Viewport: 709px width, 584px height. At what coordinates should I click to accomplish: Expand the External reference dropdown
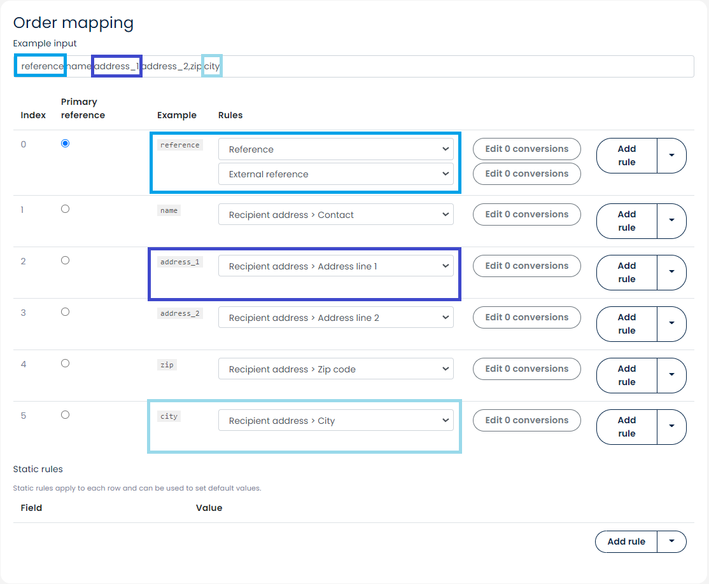pos(335,174)
